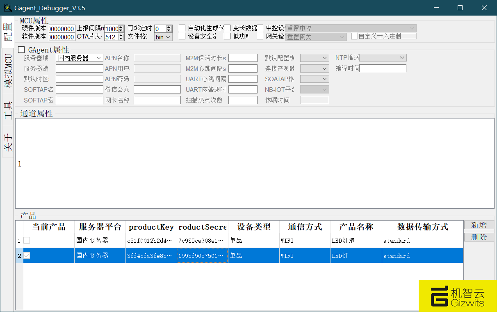Enable the 中控设 checkbox
Viewport: 497px width, 312px height.
tap(260, 28)
